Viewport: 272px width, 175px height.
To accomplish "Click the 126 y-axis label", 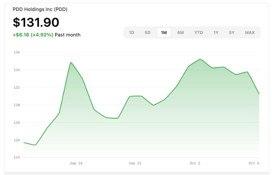I will pyautogui.click(x=17, y=140).
